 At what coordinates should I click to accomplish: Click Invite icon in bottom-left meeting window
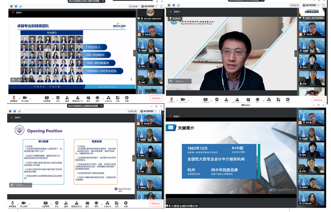[x=66, y=204]
